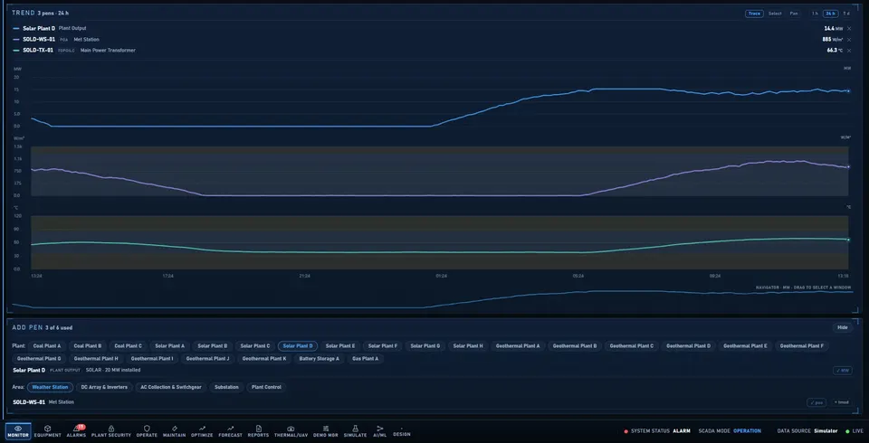Switch chart mode to Trace
Image resolution: width=869 pixels, height=443 pixels.
click(x=754, y=14)
